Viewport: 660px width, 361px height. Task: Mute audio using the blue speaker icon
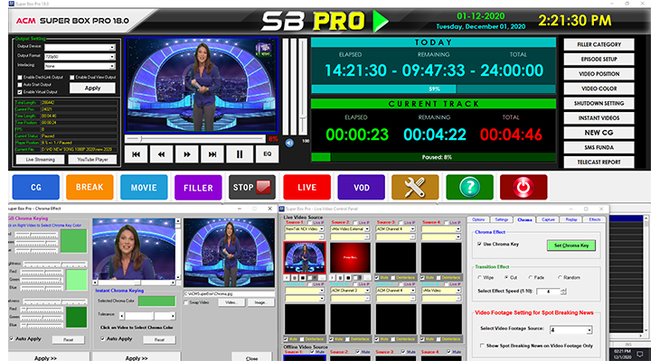tap(290, 142)
